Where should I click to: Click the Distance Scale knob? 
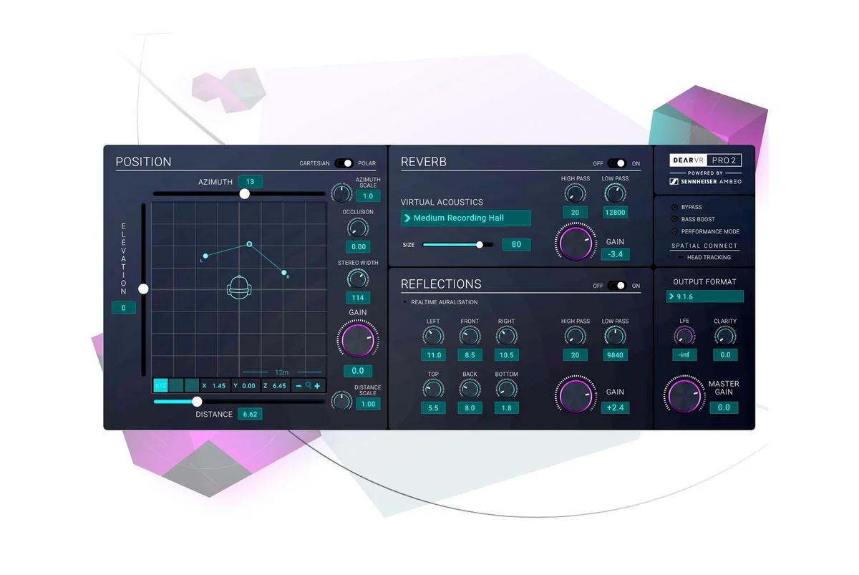click(x=342, y=401)
